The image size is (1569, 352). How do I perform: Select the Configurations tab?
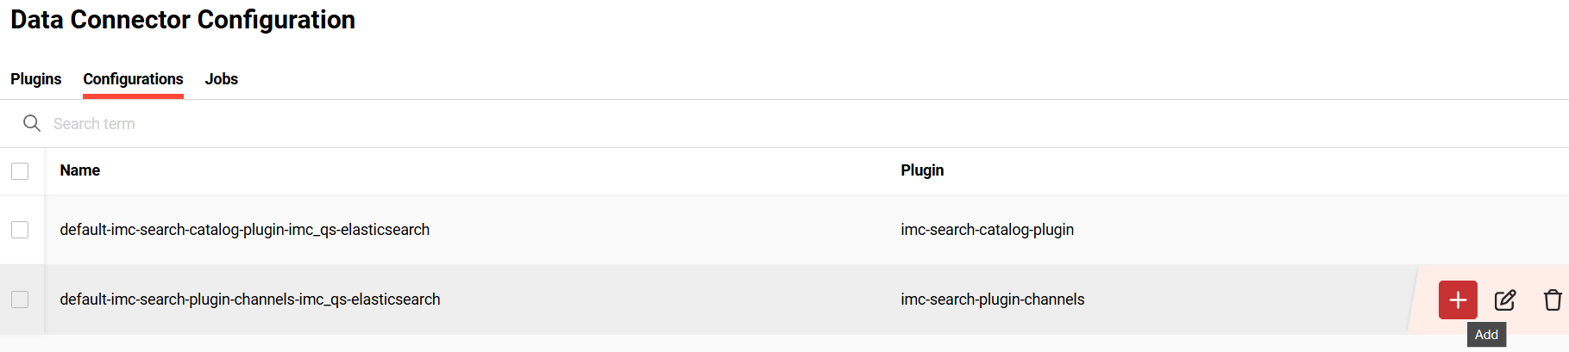pyautogui.click(x=133, y=79)
